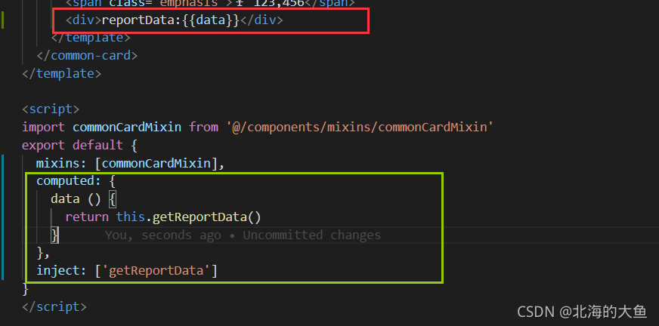This screenshot has height=326, width=659.
Task: Click the closing common-card tag
Action: (87, 55)
